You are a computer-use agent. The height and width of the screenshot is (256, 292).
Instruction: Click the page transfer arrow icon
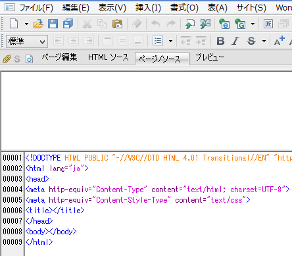point(190,24)
